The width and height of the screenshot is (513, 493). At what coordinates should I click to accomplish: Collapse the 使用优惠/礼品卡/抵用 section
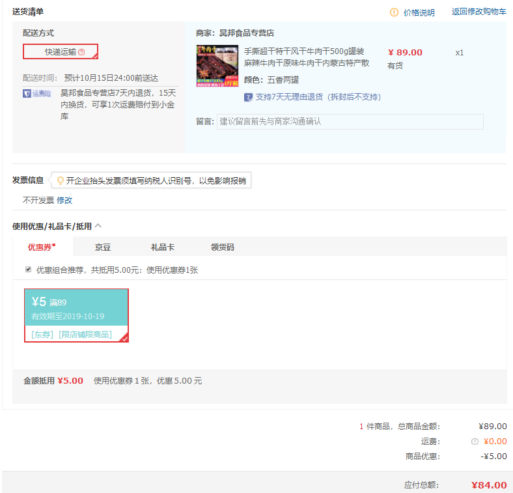pyautogui.click(x=98, y=226)
